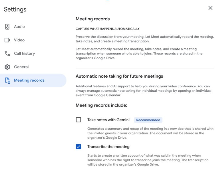Select the Call history tab label

24,54
